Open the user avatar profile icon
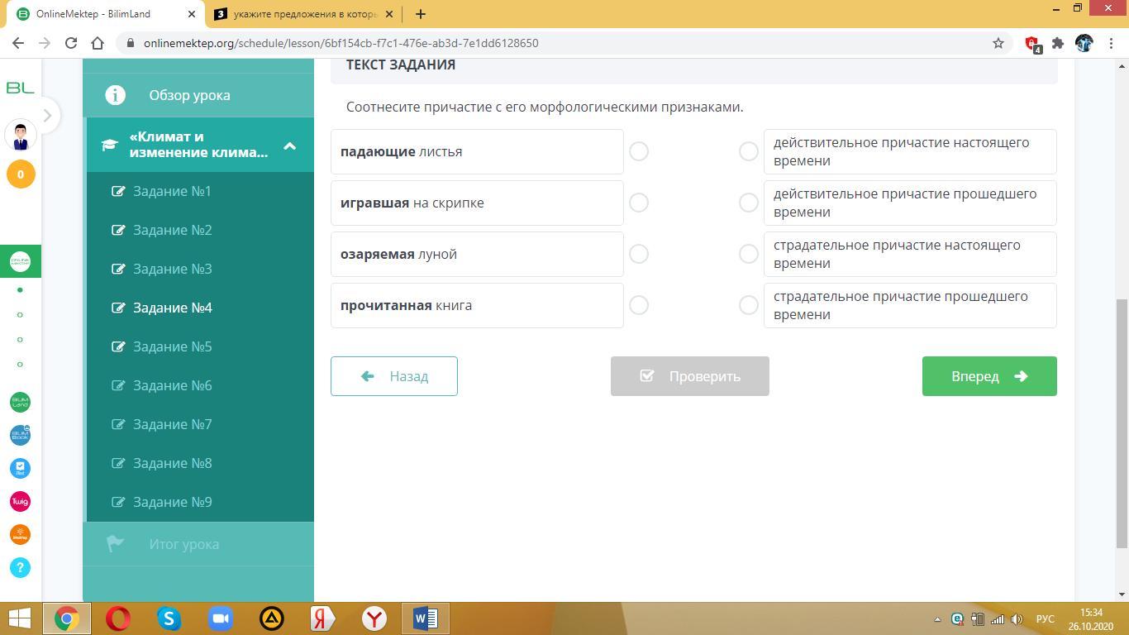 pyautogui.click(x=21, y=134)
